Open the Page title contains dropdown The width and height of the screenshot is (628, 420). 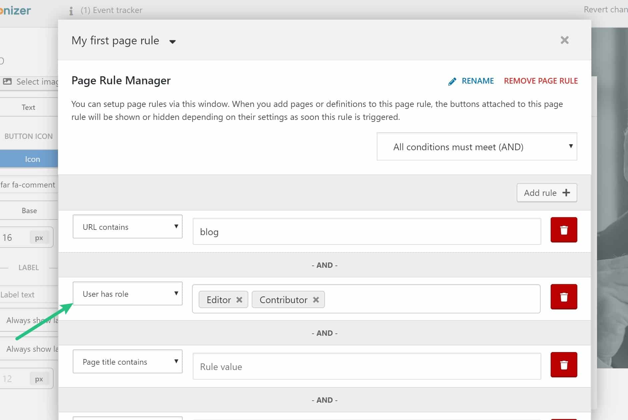[128, 361]
